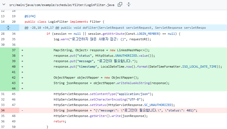Viewport: 227px width, 129px height.
Task: Select new line number 42
Action: [14, 78]
